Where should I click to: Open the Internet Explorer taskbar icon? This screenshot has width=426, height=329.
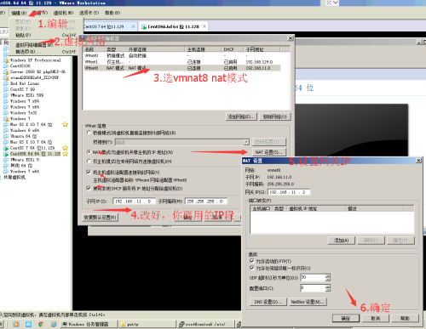[x=54, y=324]
